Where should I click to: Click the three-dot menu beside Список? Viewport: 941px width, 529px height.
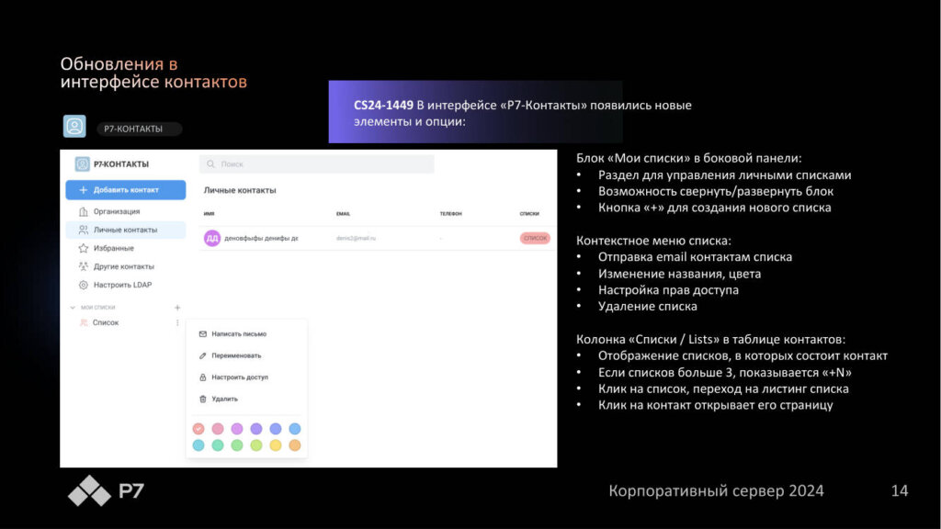tap(177, 322)
